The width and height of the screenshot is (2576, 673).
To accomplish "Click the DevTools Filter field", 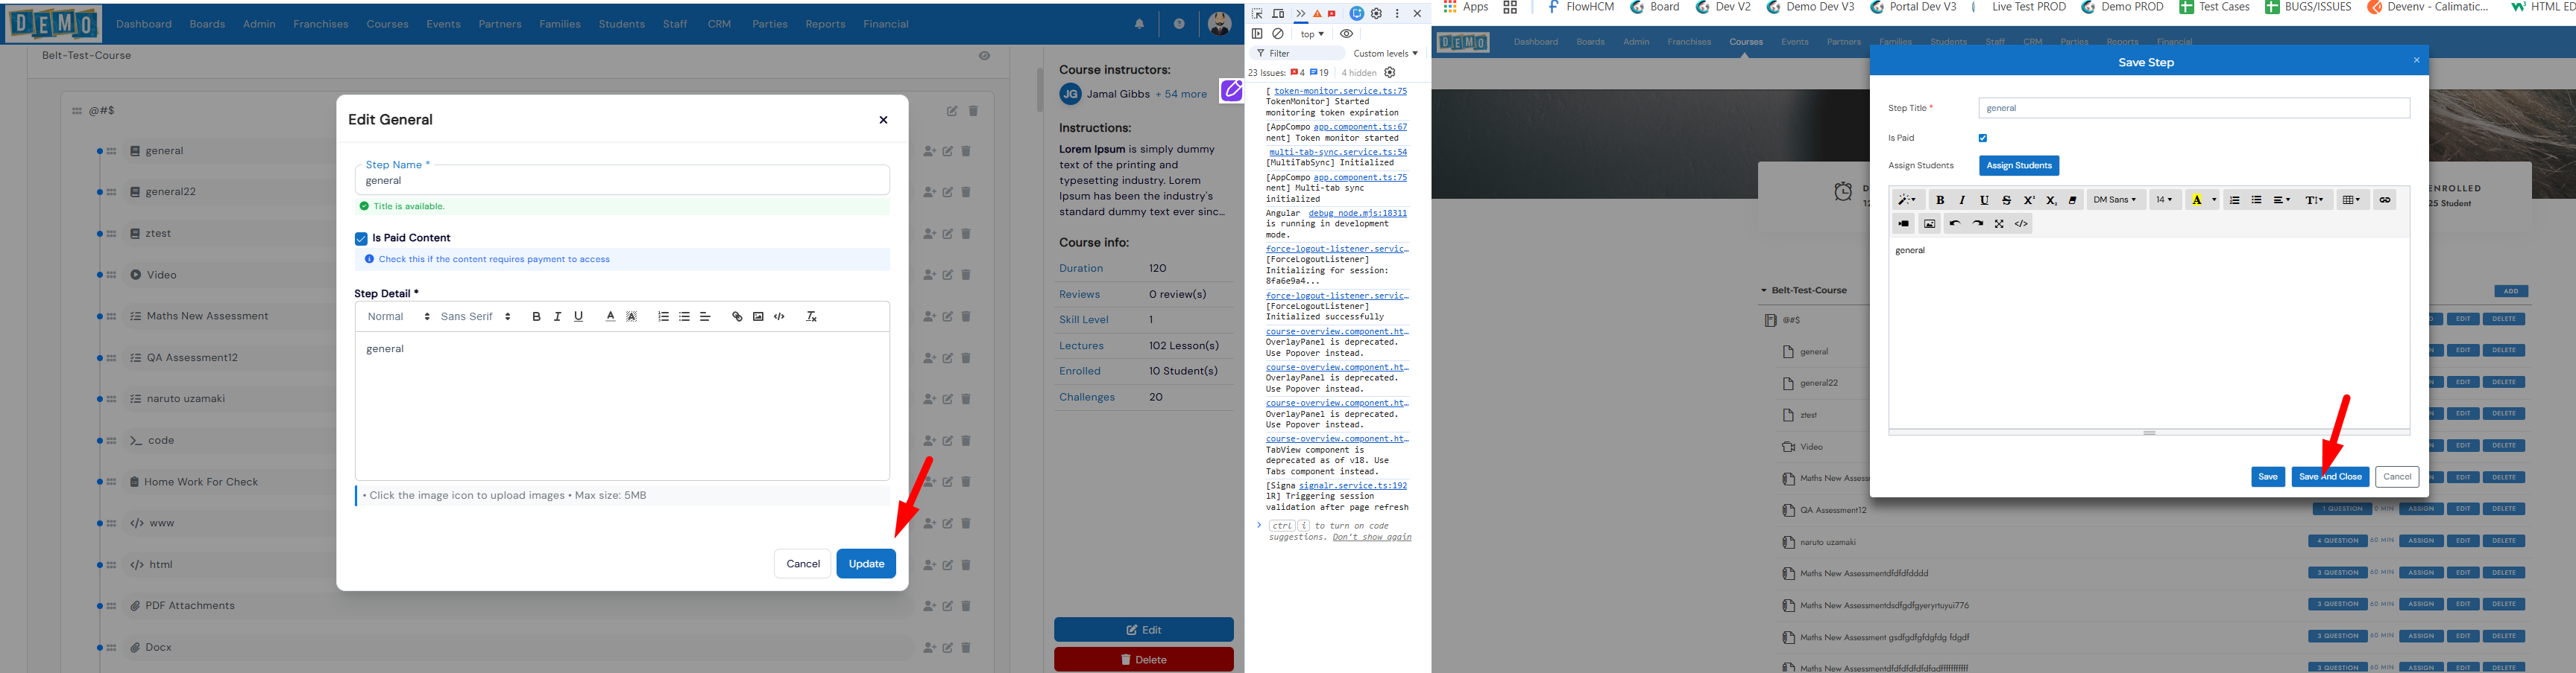I will click(x=1297, y=54).
